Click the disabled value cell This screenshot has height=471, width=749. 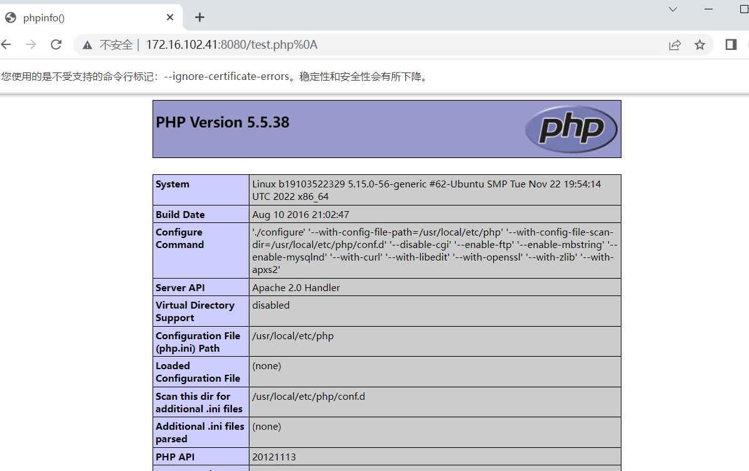point(435,311)
